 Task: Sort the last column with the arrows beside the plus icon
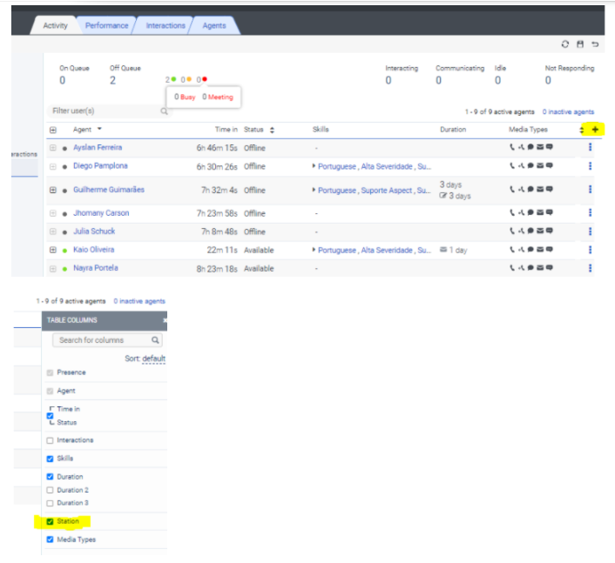[x=582, y=130]
